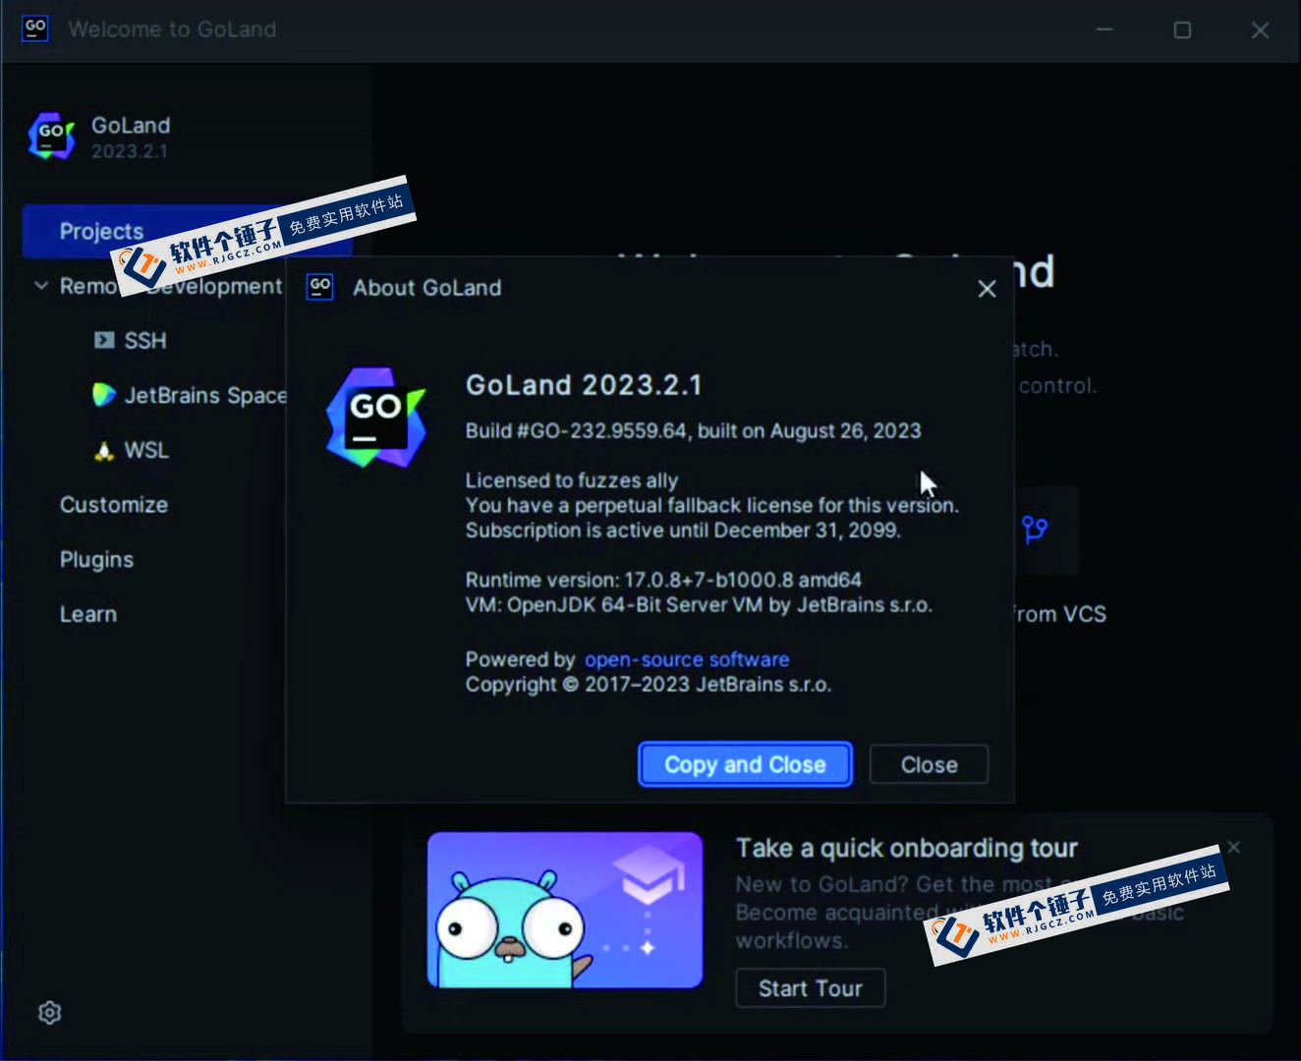This screenshot has width=1301, height=1061.
Task: Click the 'Licensed to fuzzes ally' text
Action: [572, 480]
